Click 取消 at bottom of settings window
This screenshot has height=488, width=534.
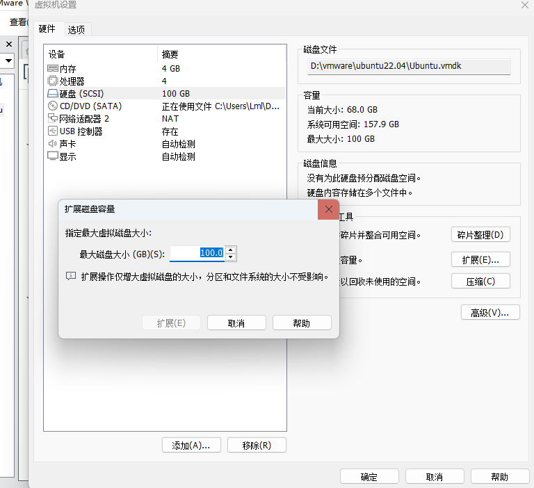point(435,476)
